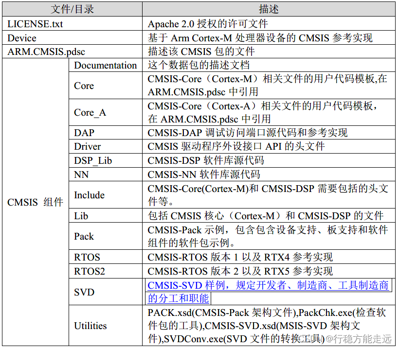Click the CMSIS-NN 软件库源代码 description

click(203, 174)
